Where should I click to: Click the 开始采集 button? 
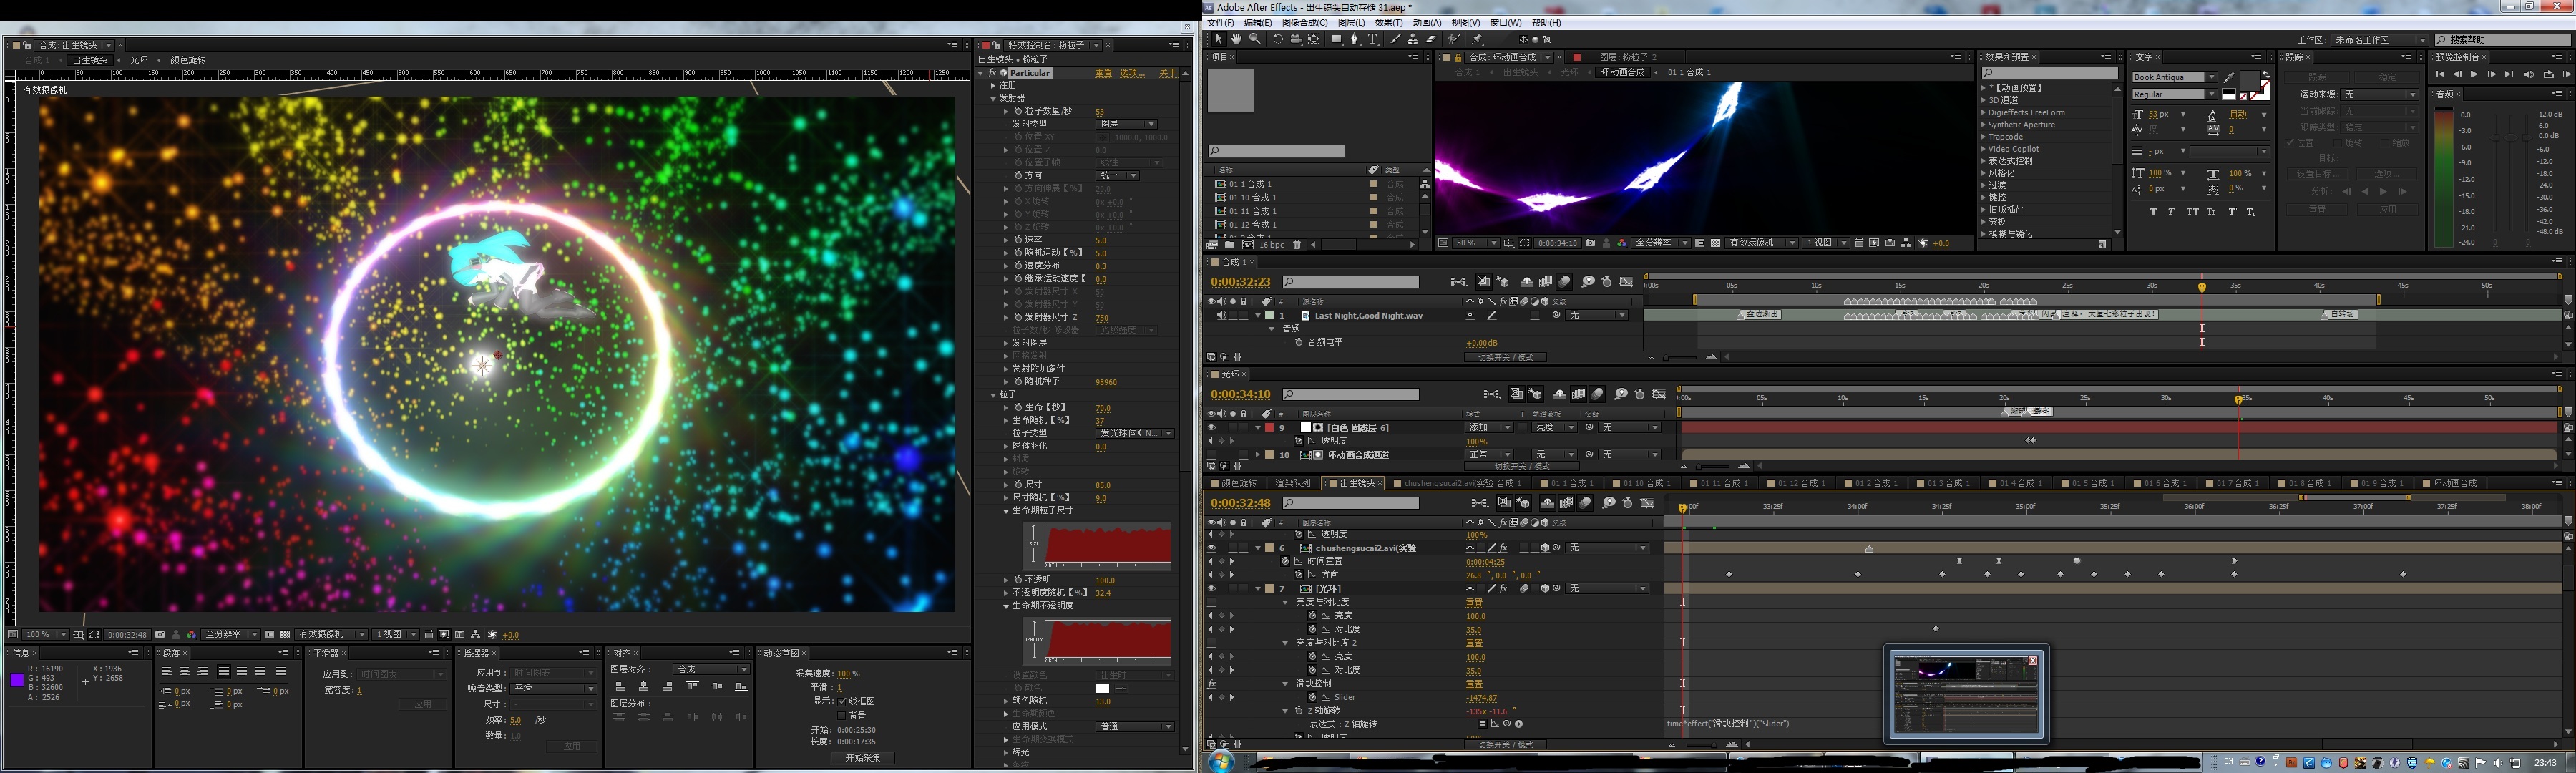[863, 758]
